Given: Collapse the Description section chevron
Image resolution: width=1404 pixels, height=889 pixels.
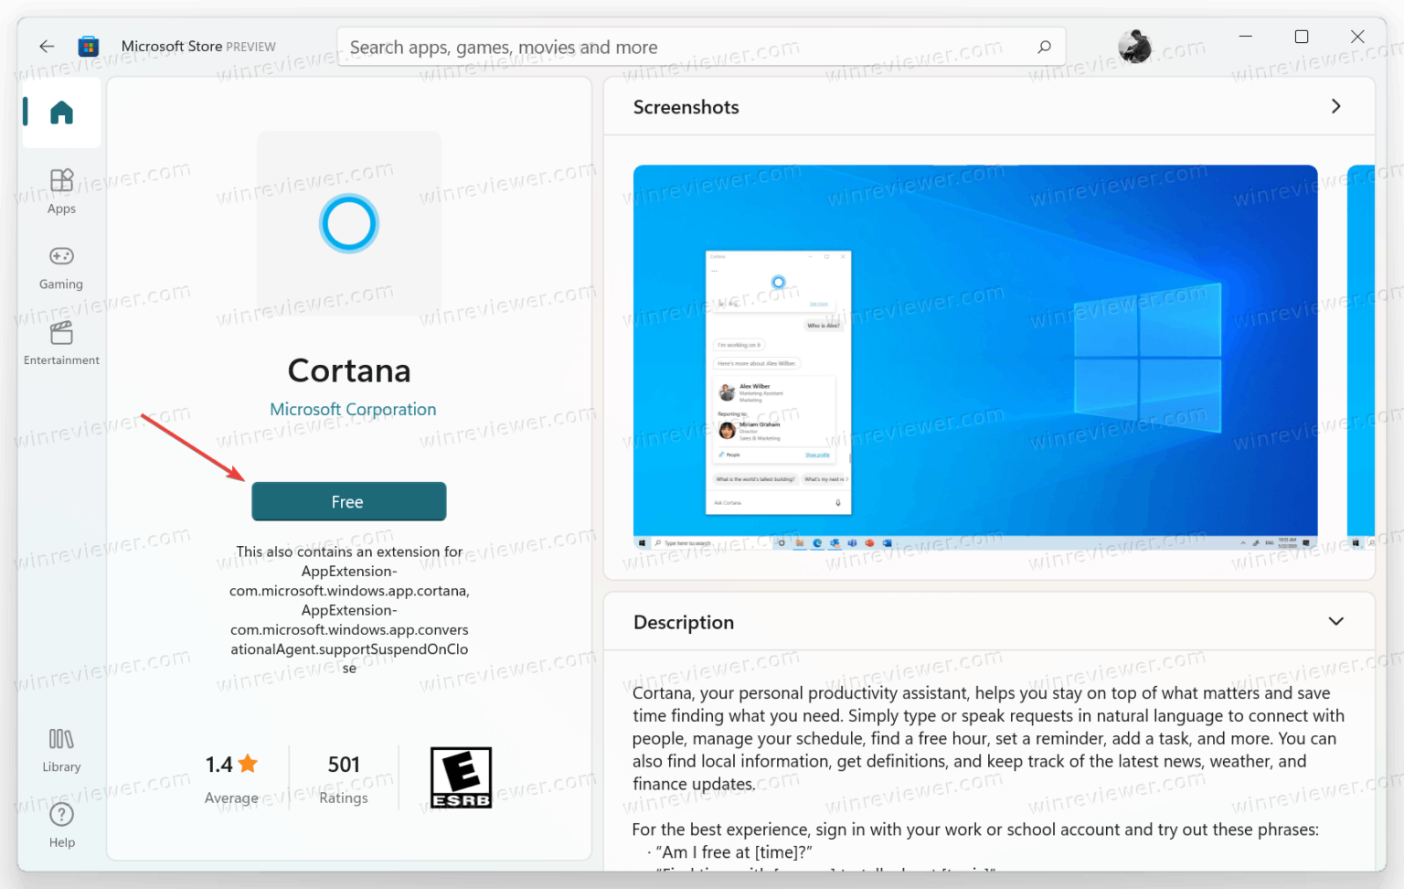Looking at the screenshot, I should [x=1335, y=621].
